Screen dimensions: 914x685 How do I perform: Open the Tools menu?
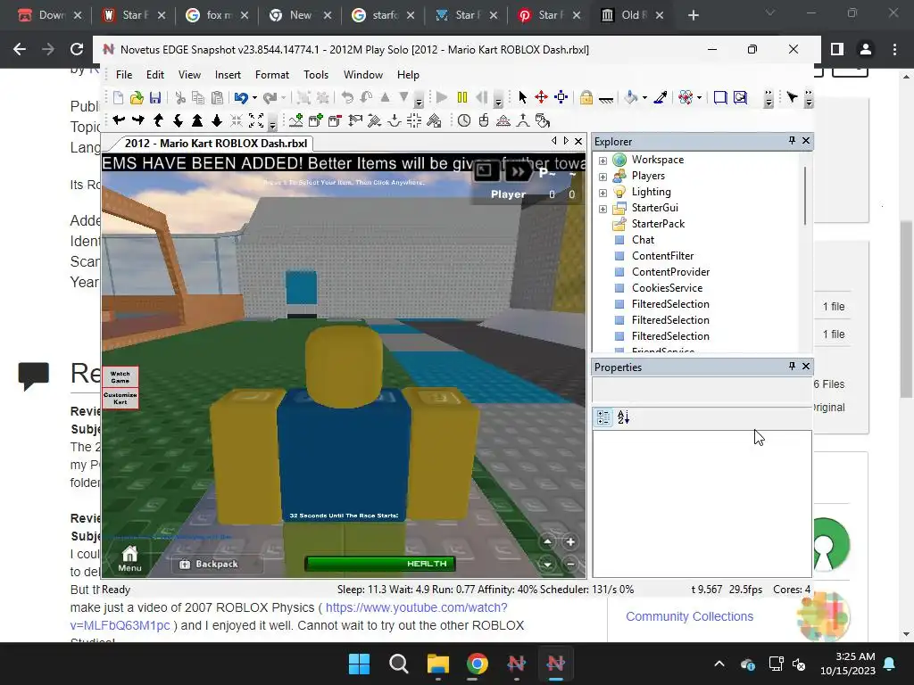pos(316,75)
